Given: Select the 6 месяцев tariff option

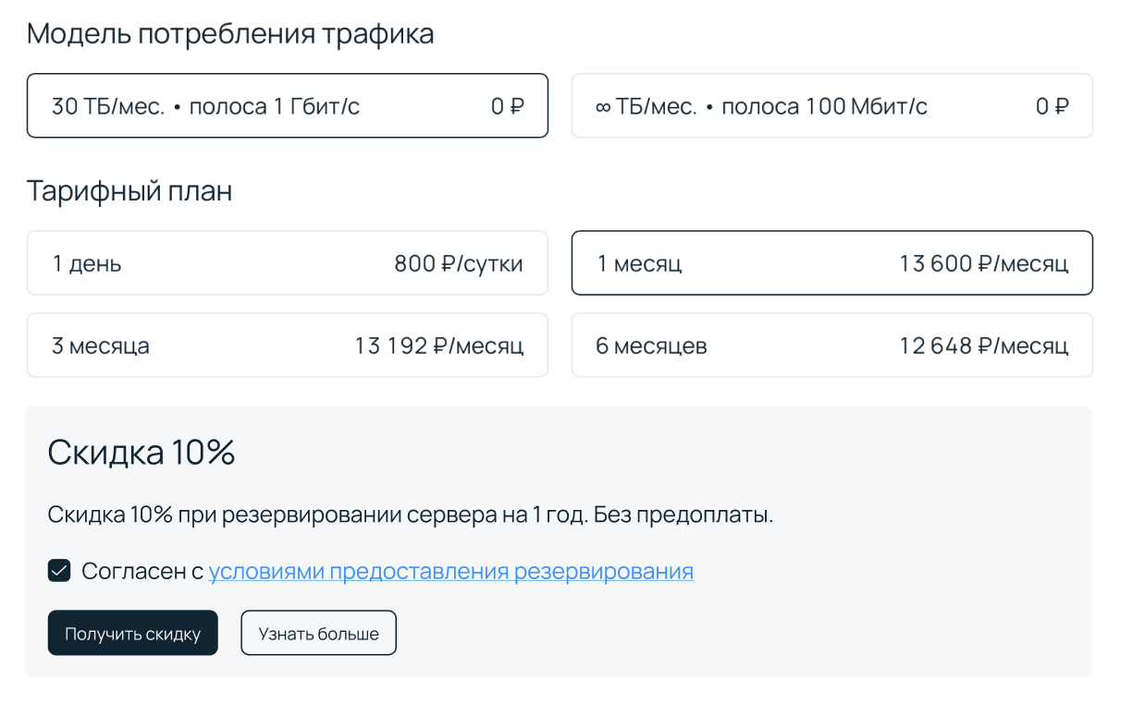Looking at the screenshot, I should (831, 345).
